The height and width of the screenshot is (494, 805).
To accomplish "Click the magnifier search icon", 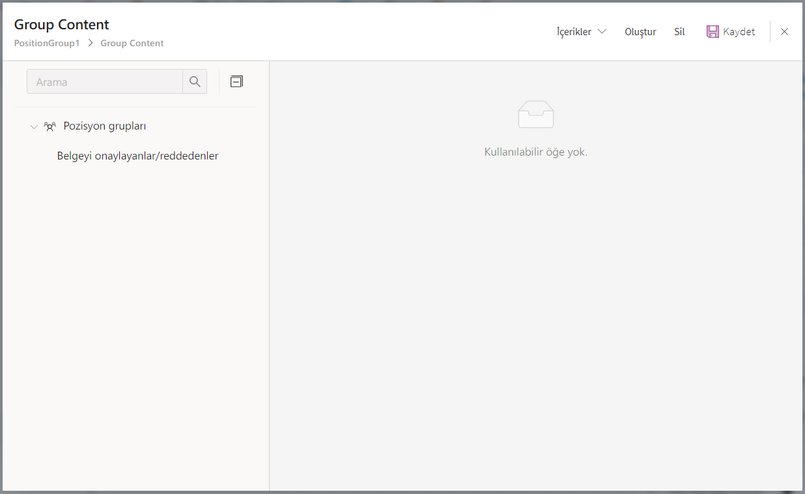I will click(x=195, y=82).
